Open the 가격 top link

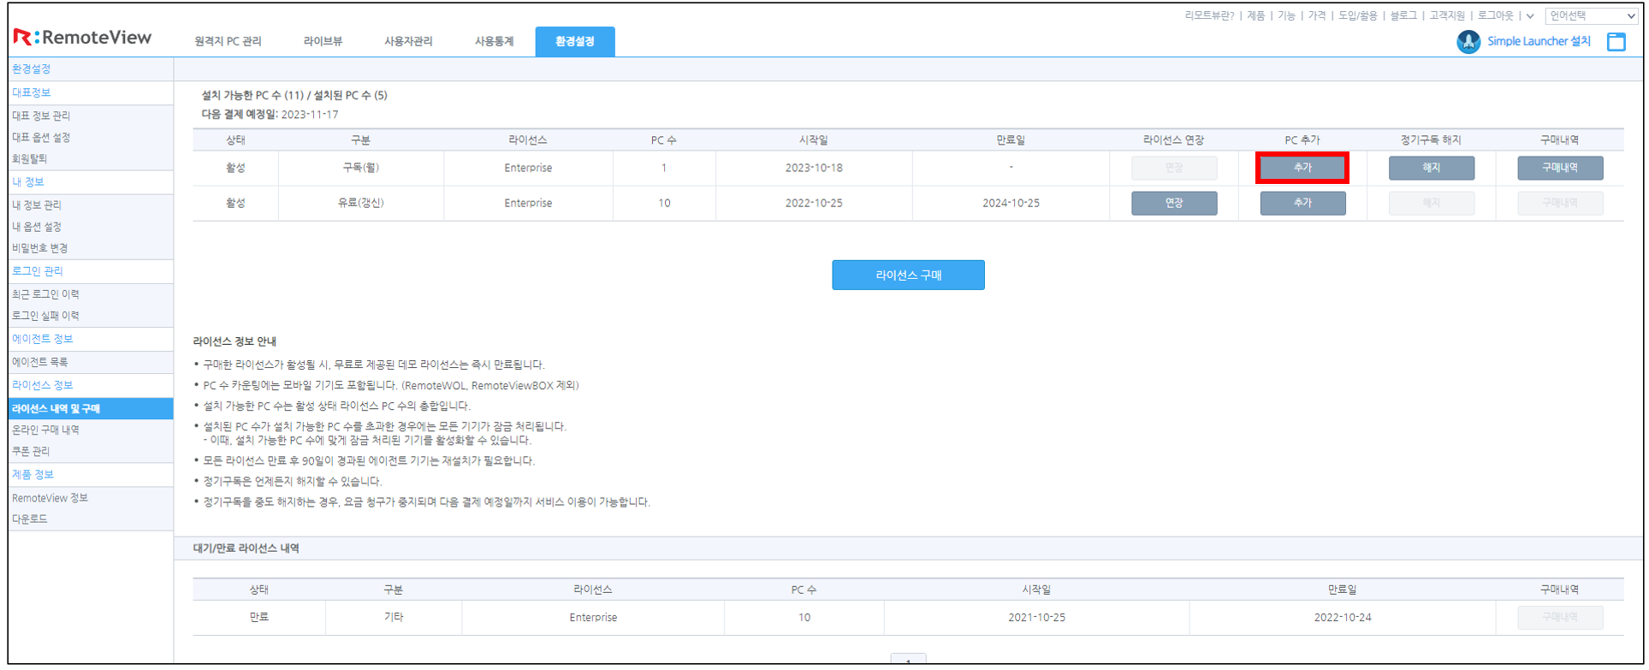(1317, 15)
